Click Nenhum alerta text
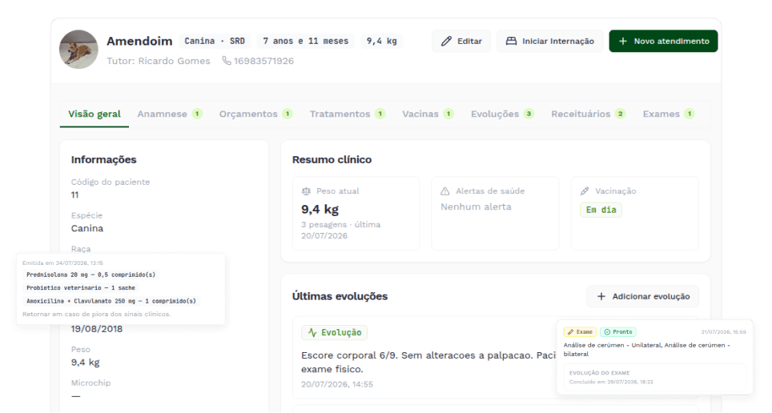This screenshot has height=413, width=772. 476,206
